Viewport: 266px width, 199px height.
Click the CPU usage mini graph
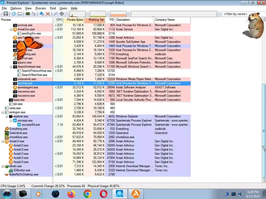(77, 14)
